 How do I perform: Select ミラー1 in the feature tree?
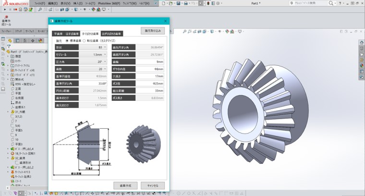pos(16,181)
